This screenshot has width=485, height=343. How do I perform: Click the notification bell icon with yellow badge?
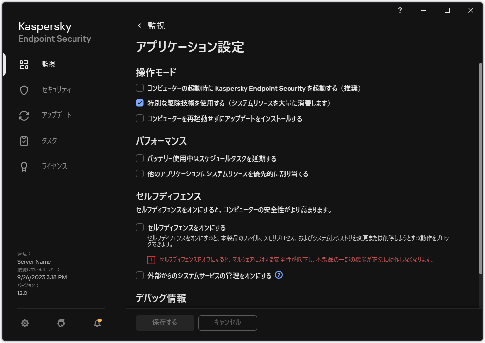pyautogui.click(x=97, y=323)
